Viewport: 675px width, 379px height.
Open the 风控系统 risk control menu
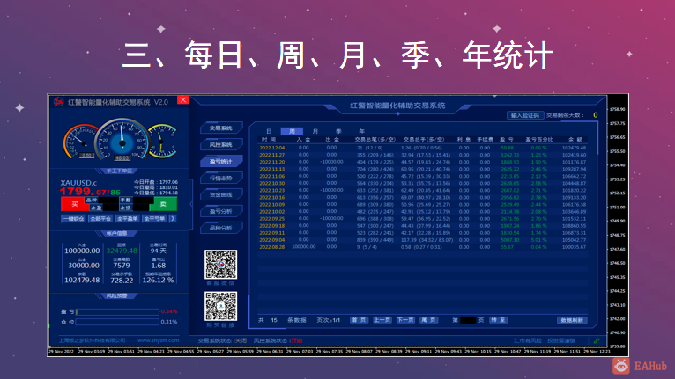point(221,145)
